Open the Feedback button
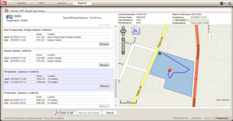 (x=222, y=118)
